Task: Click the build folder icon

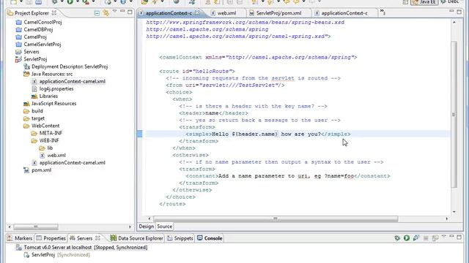Action: click(x=26, y=111)
